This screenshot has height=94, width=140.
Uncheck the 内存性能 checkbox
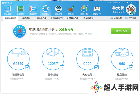(96, 67)
